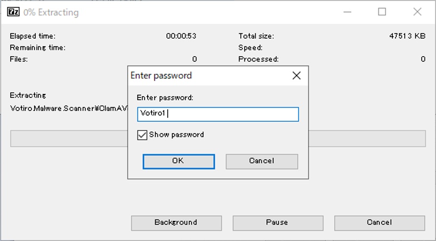Screen dimensions: 436x241
Task: Send extraction to Background
Action: coord(176,223)
